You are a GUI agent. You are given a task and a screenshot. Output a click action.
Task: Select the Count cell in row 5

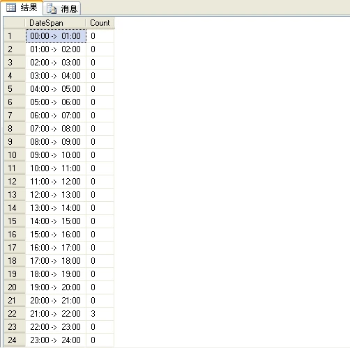pos(100,89)
